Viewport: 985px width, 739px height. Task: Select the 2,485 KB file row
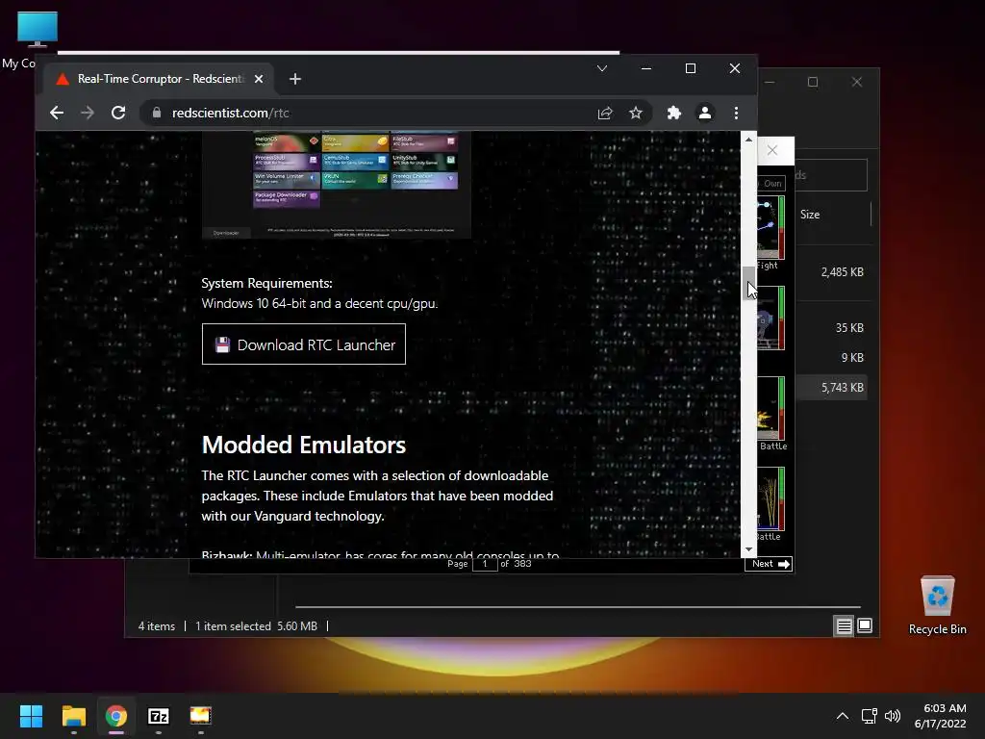coord(830,272)
